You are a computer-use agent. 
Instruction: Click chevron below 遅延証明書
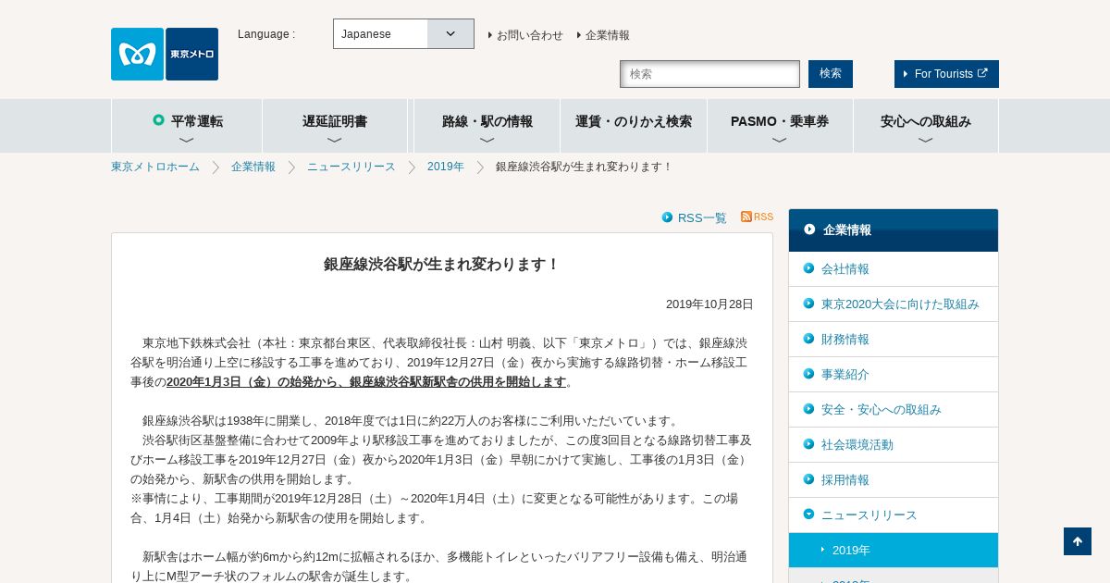coord(335,141)
